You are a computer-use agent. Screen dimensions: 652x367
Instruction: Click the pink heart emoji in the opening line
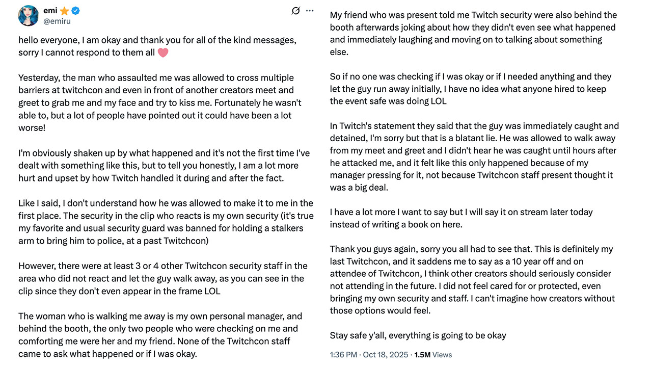[162, 52]
